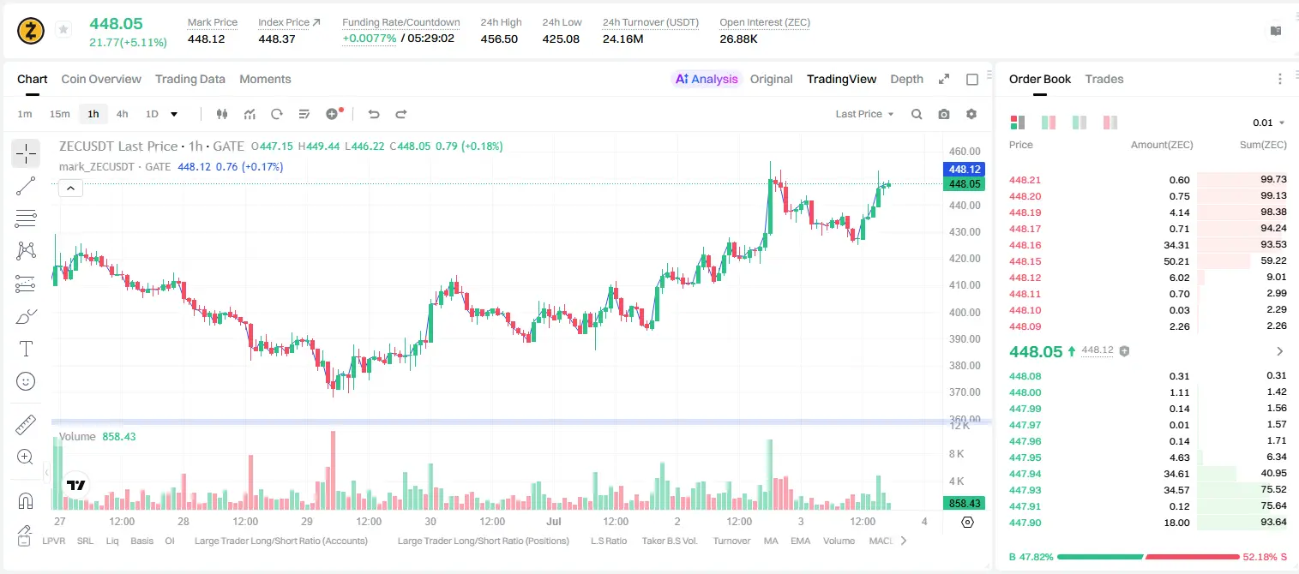Take a chart snapshot with camera icon
This screenshot has width=1299, height=574.
(944, 114)
